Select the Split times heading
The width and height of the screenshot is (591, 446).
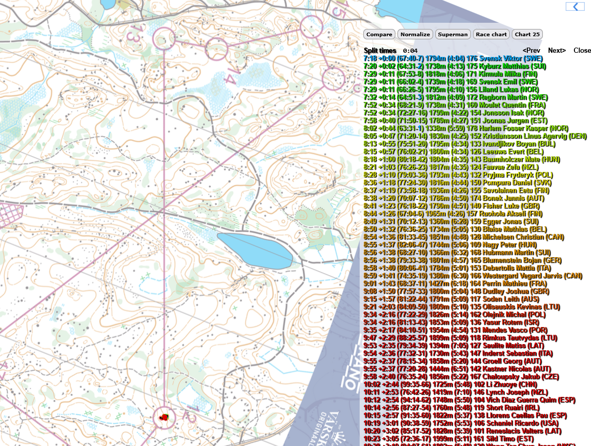pos(380,51)
